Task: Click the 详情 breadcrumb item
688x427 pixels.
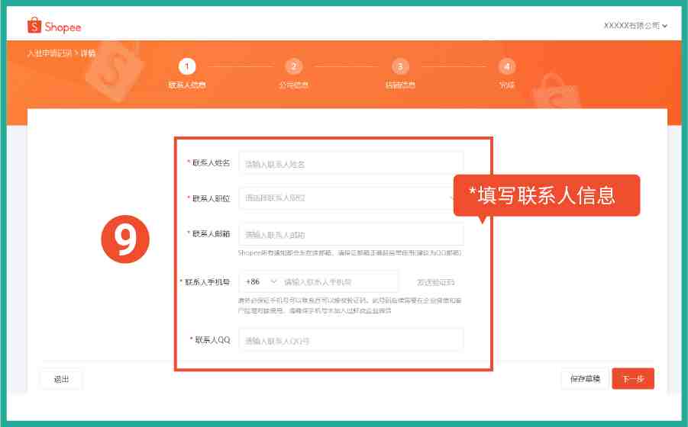Action: pyautogui.click(x=88, y=53)
